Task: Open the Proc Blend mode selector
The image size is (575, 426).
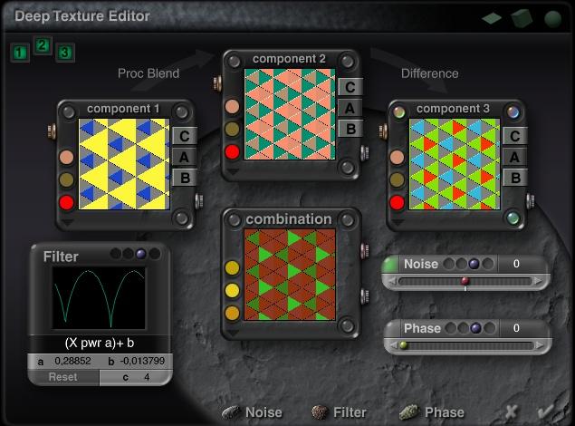Action: point(149,73)
